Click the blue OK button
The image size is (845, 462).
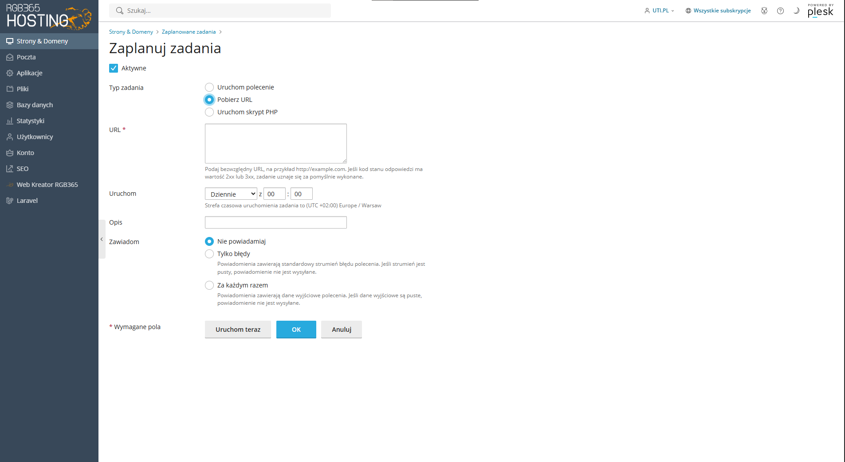tap(296, 330)
